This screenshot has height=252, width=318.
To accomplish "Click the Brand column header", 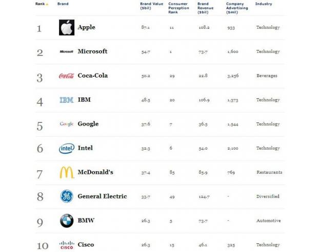I will (x=63, y=4).
